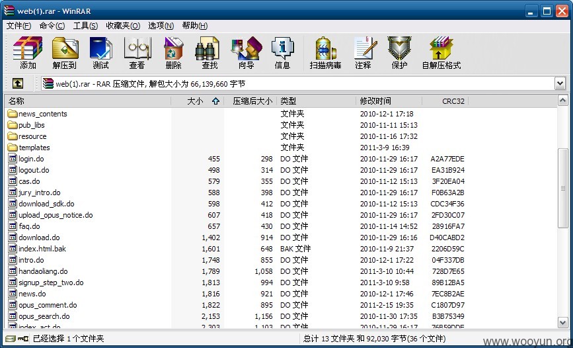Go up one folder level arrow button
573x348 pixels.
click(x=18, y=83)
